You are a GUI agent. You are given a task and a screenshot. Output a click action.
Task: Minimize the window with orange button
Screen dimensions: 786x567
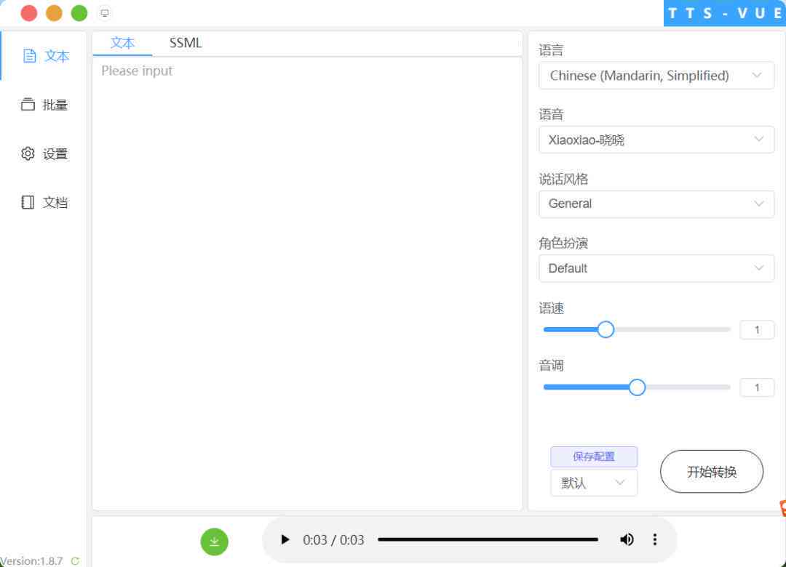pos(54,13)
